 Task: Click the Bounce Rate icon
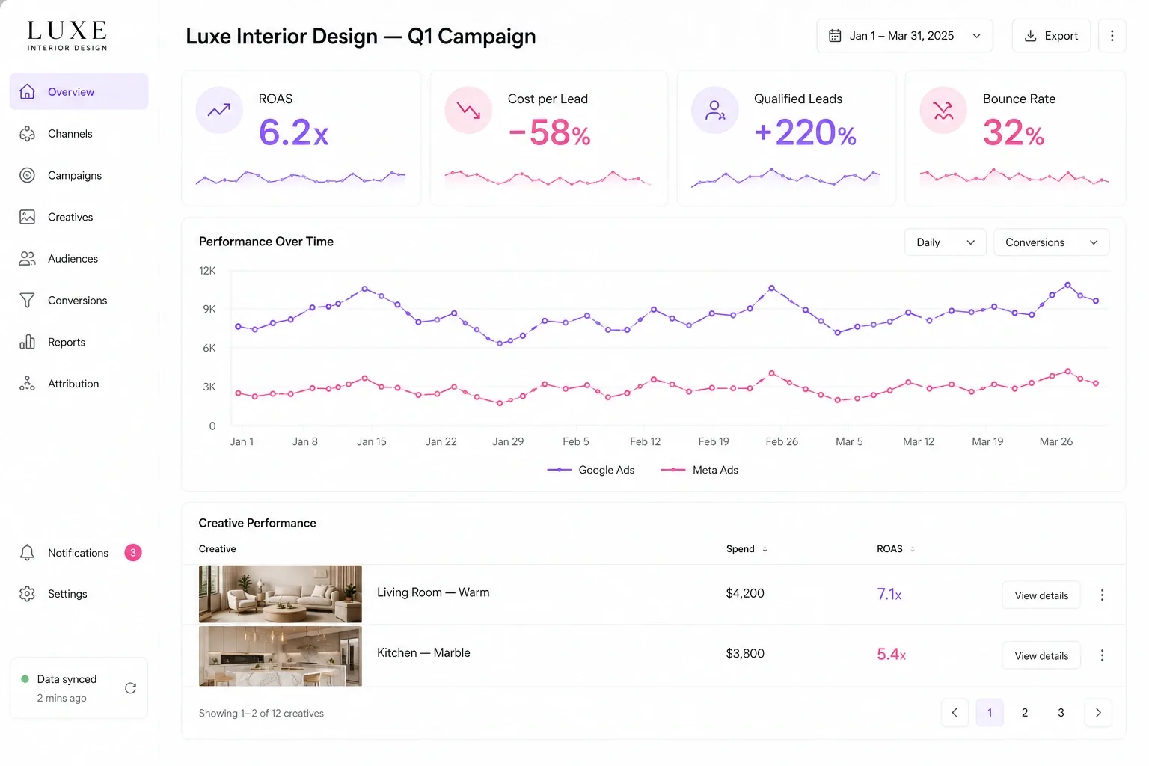(x=943, y=111)
